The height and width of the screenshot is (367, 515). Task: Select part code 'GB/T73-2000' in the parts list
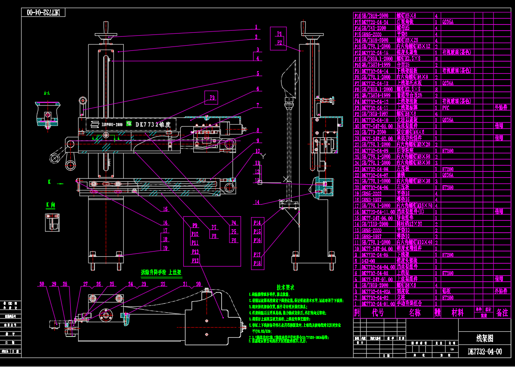374,132
